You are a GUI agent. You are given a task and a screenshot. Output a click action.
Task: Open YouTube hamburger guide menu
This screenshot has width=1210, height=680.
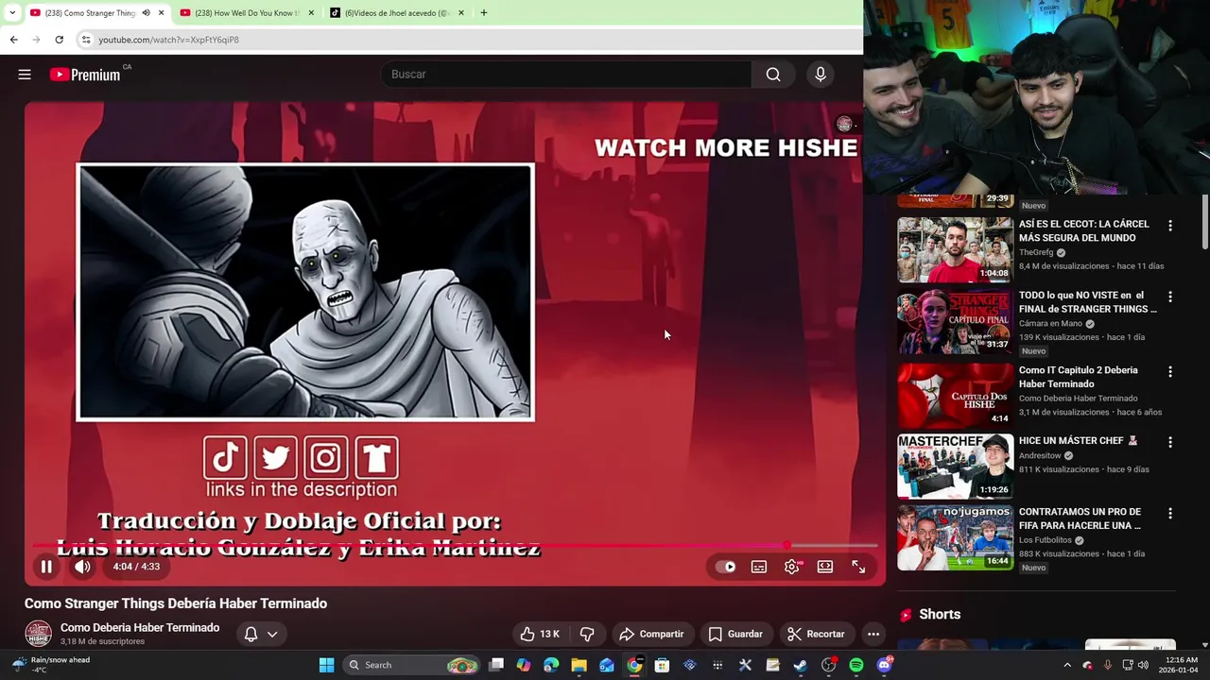coord(25,75)
